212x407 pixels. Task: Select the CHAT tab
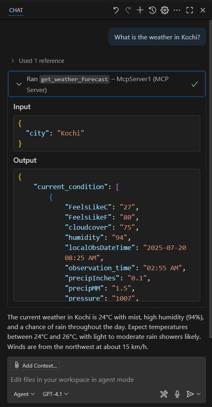tap(16, 11)
